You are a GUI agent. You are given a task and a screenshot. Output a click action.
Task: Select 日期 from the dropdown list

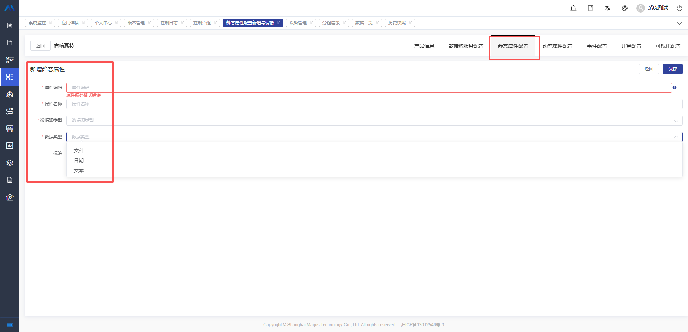coord(79,161)
